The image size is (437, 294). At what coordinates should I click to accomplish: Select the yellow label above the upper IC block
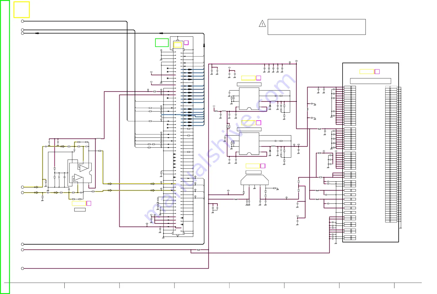point(248,78)
